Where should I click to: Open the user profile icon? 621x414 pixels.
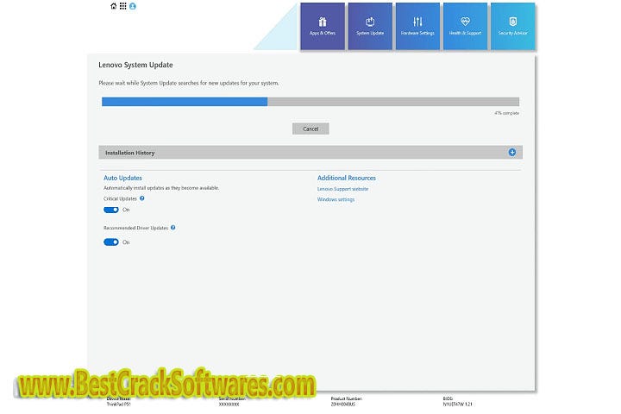[x=133, y=6]
